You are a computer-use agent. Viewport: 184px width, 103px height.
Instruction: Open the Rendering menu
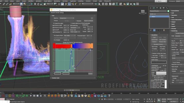coord(57,1)
